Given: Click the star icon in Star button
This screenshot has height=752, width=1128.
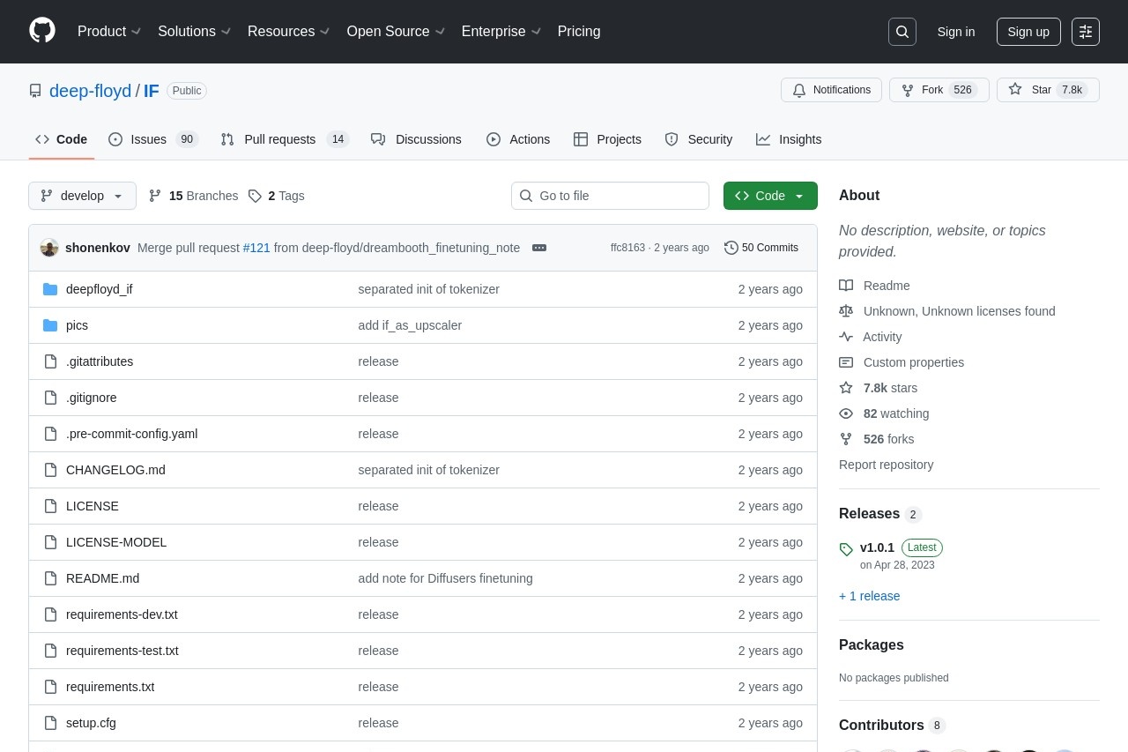Looking at the screenshot, I should [1015, 90].
